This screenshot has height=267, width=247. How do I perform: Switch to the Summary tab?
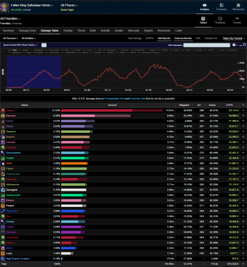(x=8, y=31)
